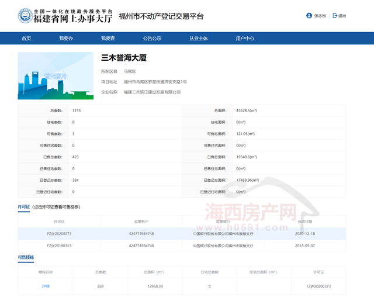Select 公告公示 in the navigation bar
Viewport: 374px width, 301px height.
pos(152,39)
